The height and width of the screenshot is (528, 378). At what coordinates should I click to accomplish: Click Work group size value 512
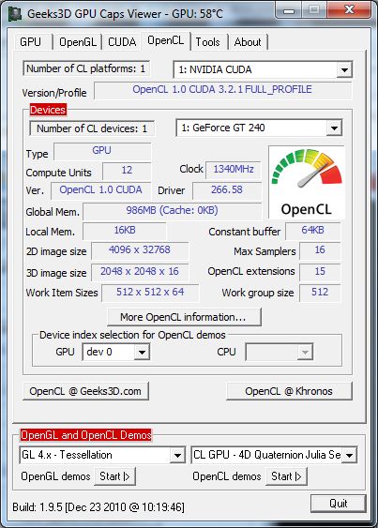(x=320, y=293)
